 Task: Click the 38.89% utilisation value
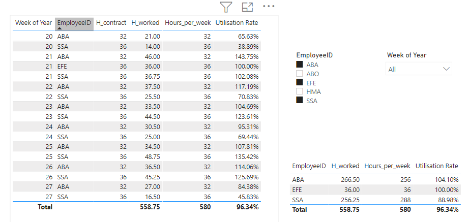(x=249, y=46)
